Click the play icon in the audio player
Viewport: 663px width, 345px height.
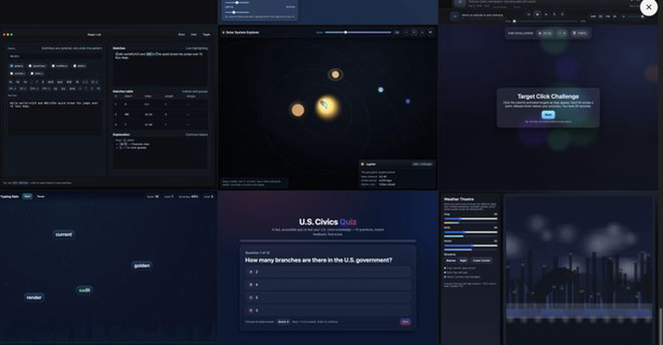537,15
